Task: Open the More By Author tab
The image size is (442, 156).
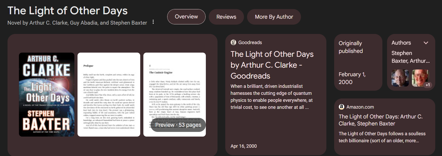Action: (x=274, y=17)
